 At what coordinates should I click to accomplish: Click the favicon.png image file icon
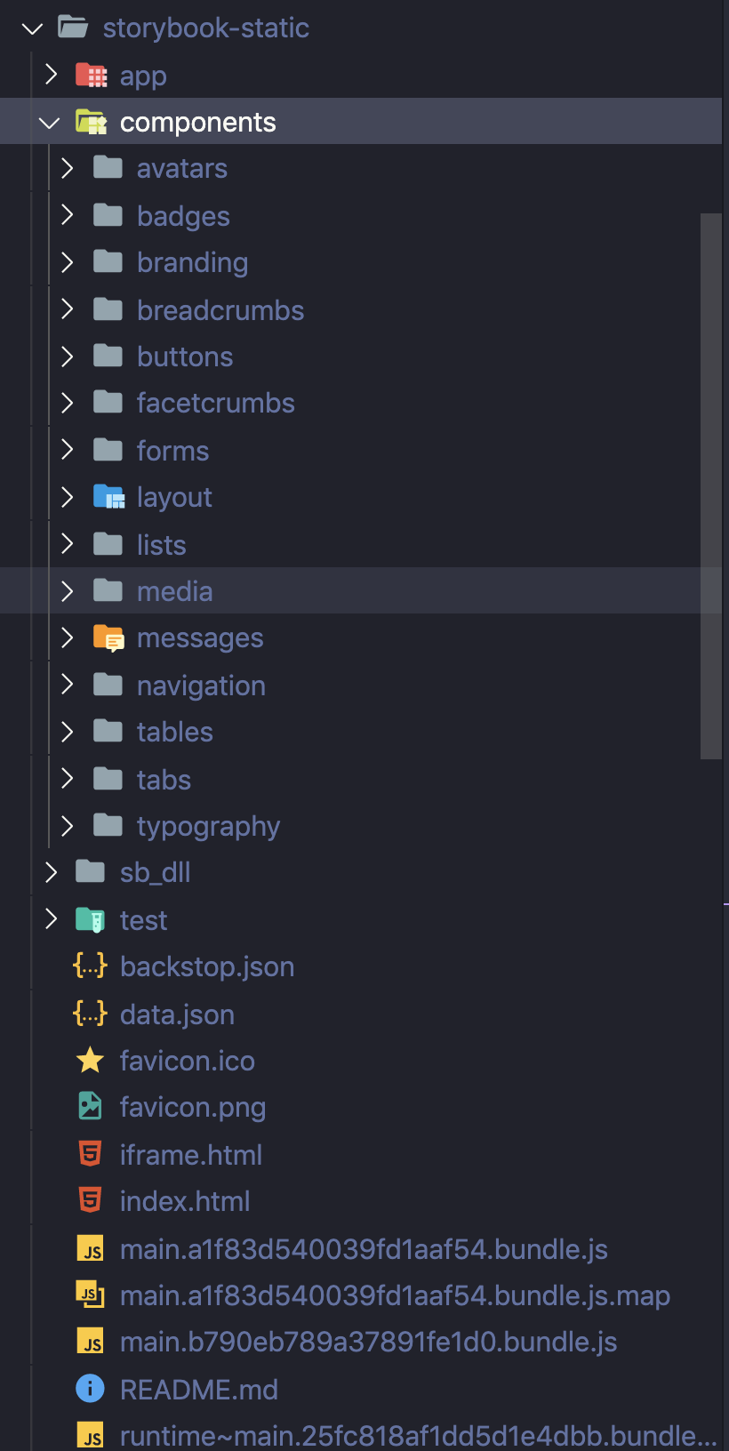coord(91,1106)
